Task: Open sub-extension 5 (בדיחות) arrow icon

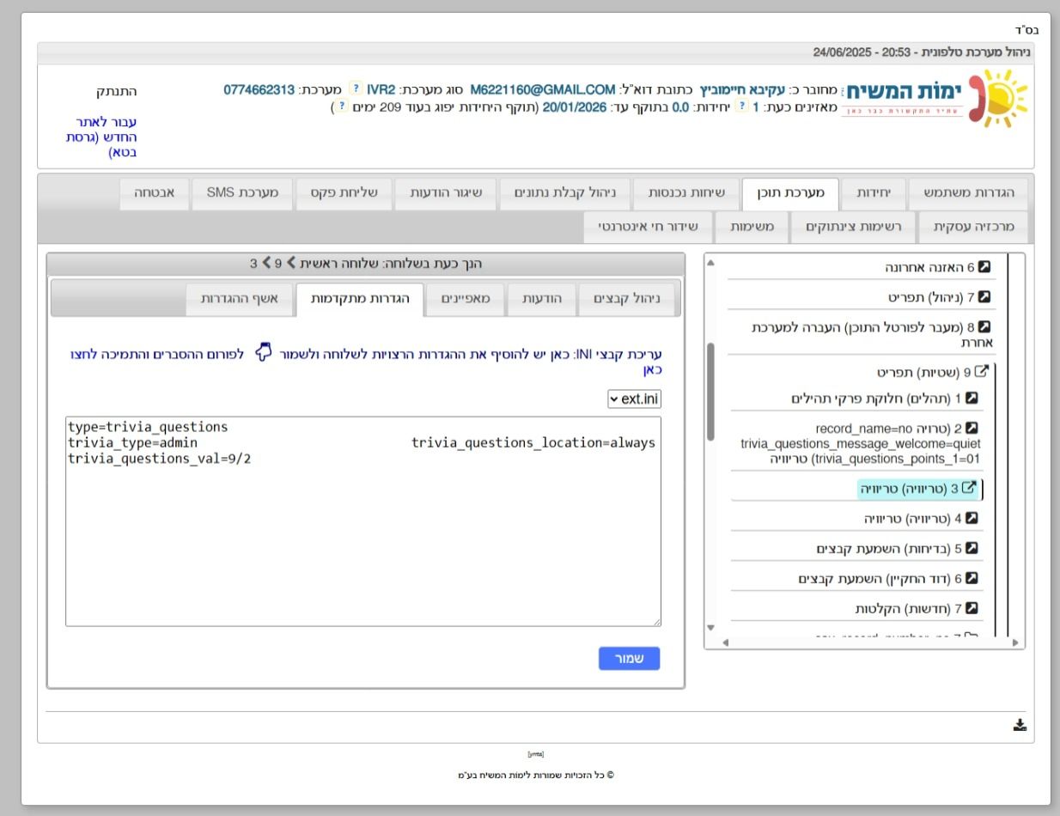Action: click(972, 548)
